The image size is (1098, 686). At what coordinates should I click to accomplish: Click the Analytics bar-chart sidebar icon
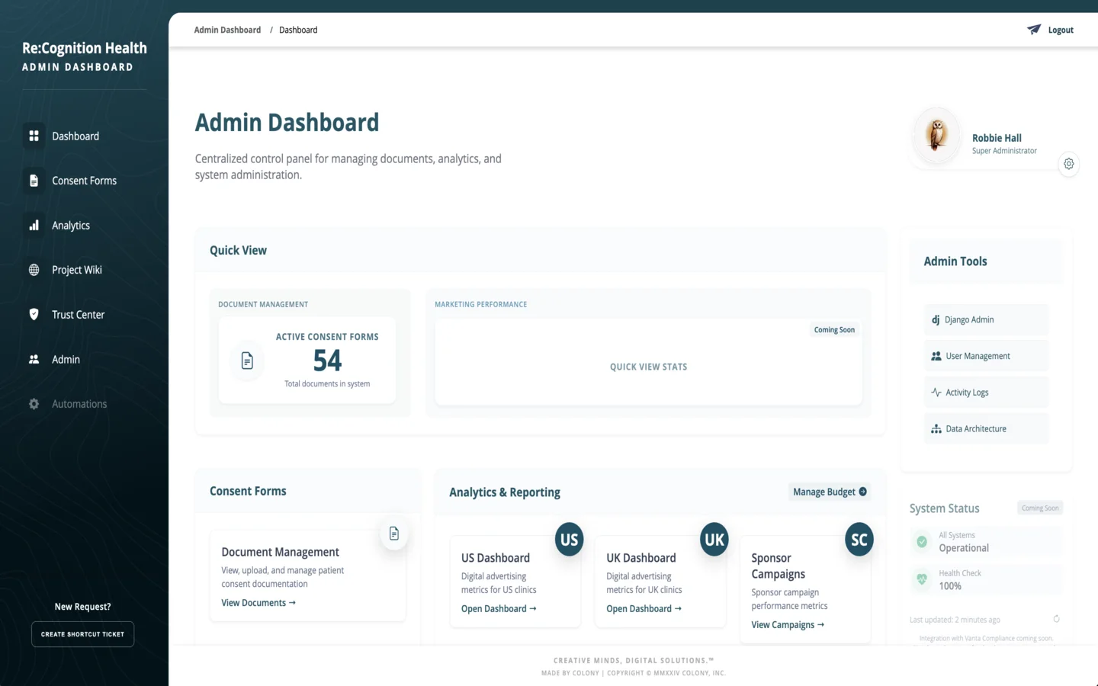point(34,225)
